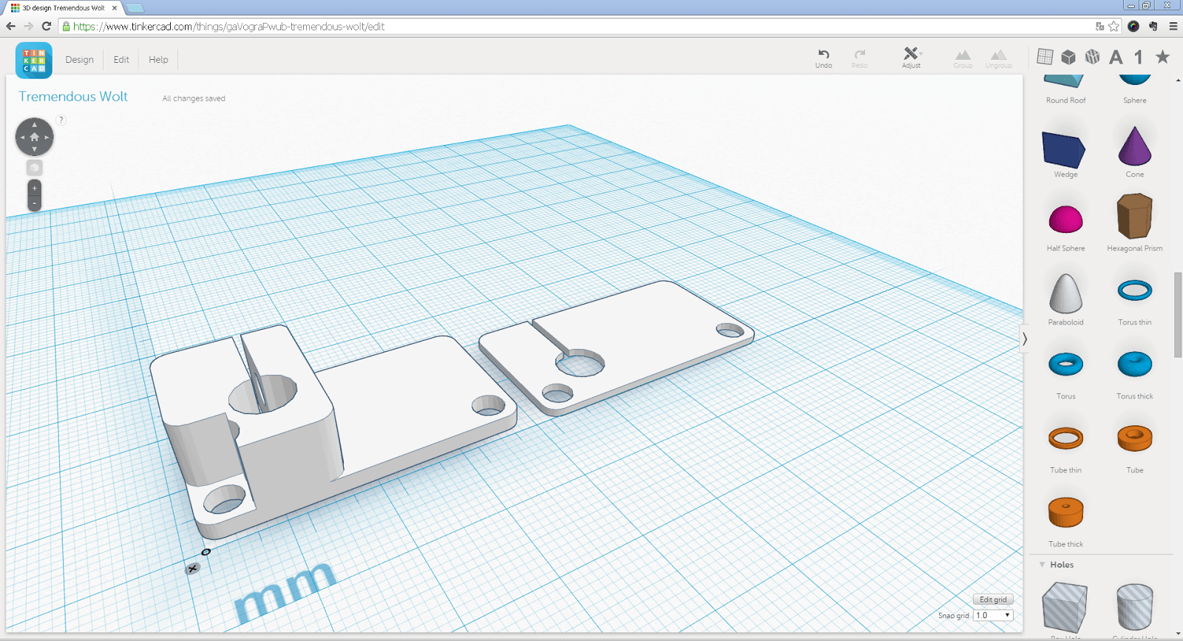Select the Paraboloid shape
This screenshot has width=1183, height=641.
pos(1065,294)
